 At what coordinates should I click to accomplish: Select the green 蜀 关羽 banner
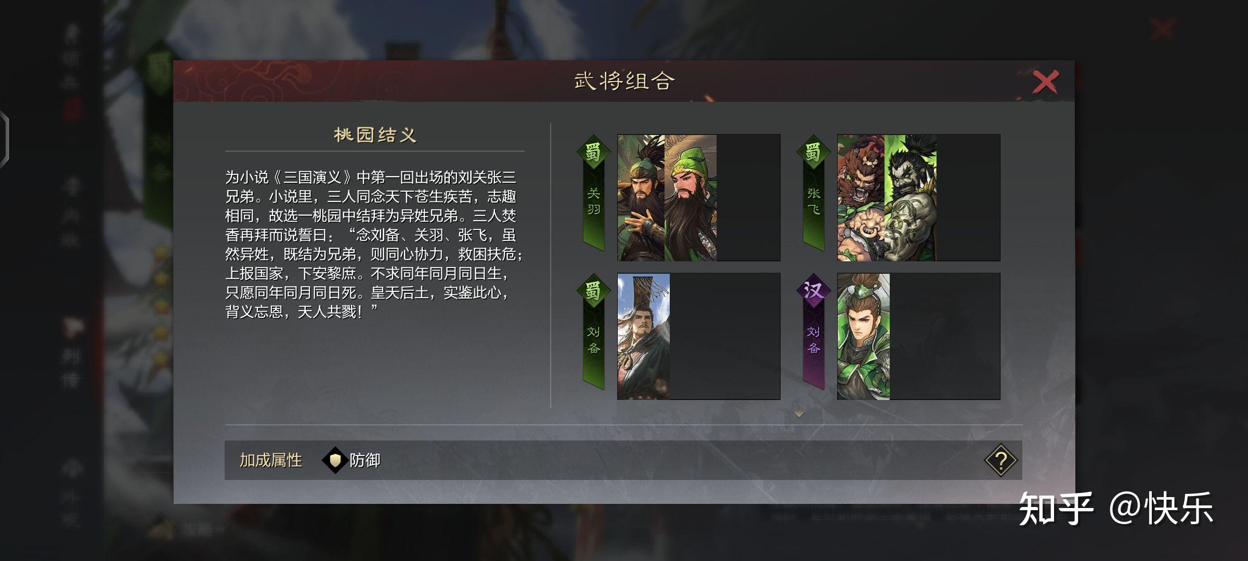click(593, 193)
